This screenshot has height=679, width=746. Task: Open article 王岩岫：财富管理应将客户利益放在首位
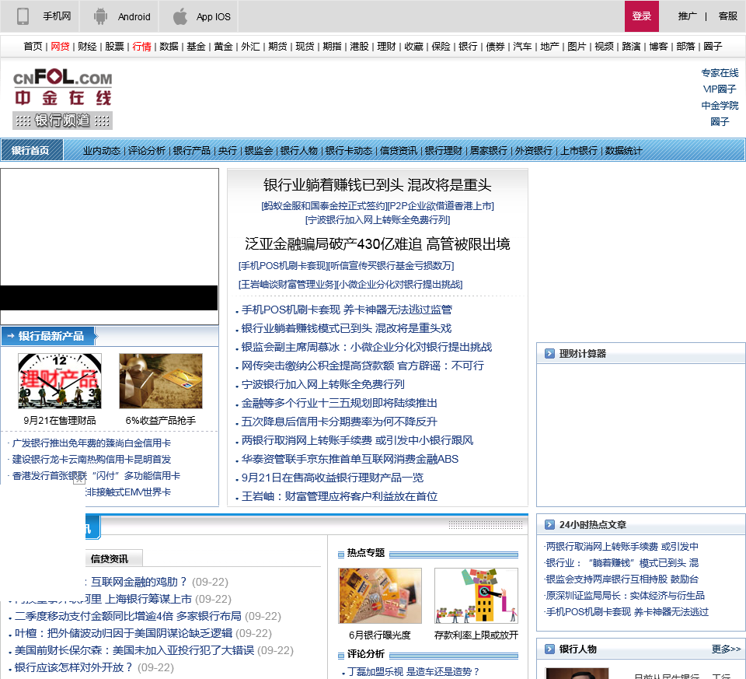point(340,496)
